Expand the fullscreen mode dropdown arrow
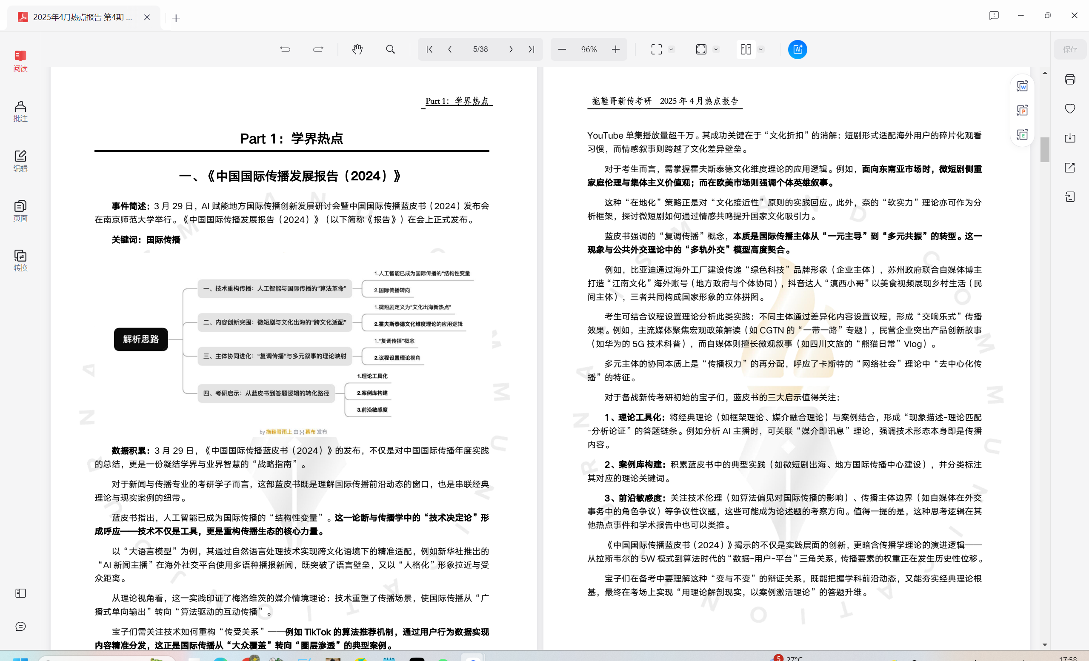 point(672,49)
